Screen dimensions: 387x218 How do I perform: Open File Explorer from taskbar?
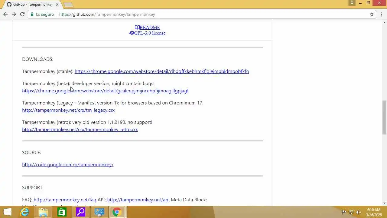coord(43,212)
